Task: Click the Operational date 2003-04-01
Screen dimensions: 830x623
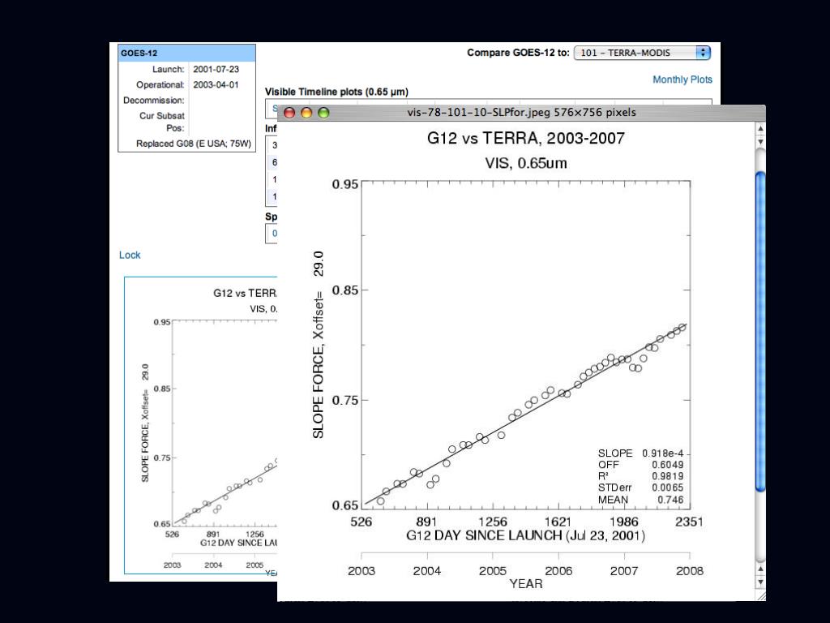Action: [216, 84]
